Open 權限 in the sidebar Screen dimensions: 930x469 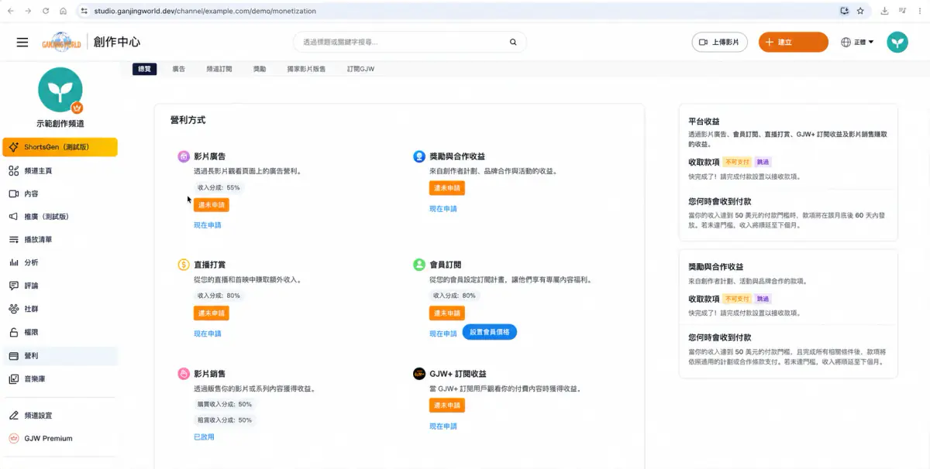click(x=60, y=332)
